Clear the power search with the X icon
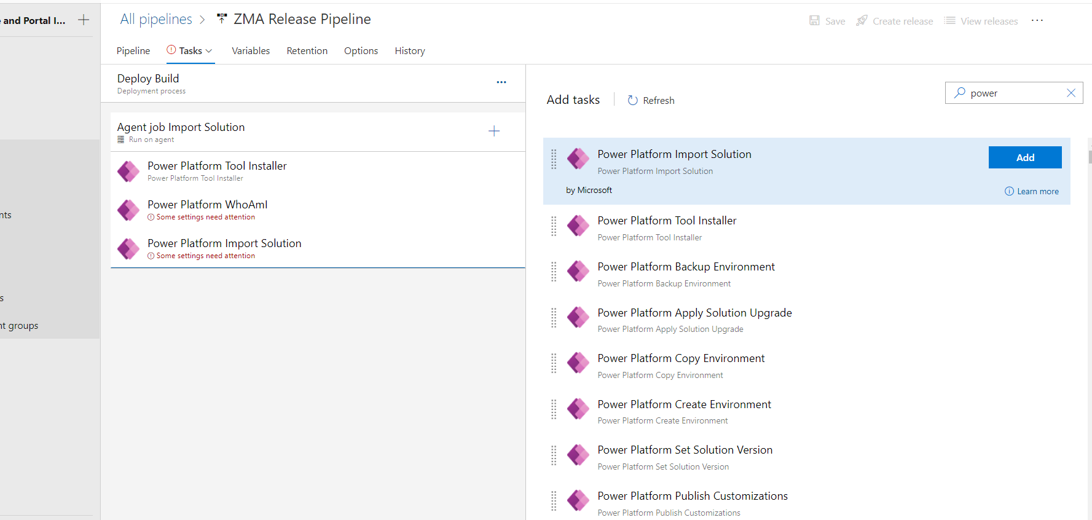The height and width of the screenshot is (520, 1092). point(1070,93)
